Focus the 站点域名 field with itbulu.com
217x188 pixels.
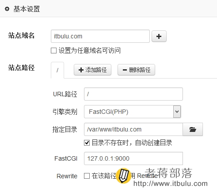pyautogui.click(x=100, y=36)
